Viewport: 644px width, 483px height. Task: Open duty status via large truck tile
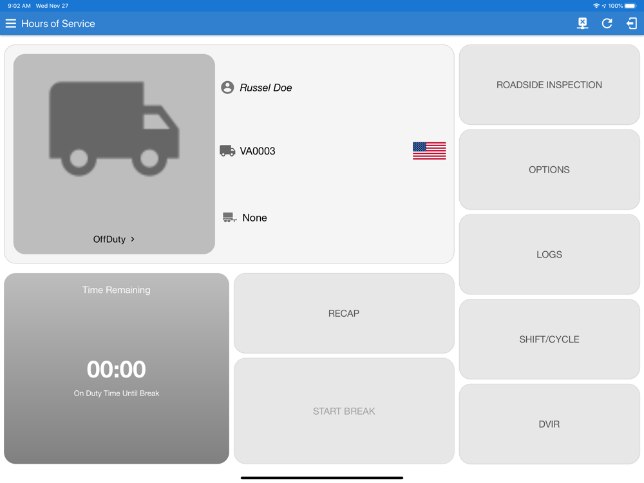click(x=114, y=154)
